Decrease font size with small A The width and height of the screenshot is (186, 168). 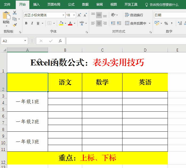coord(85,15)
